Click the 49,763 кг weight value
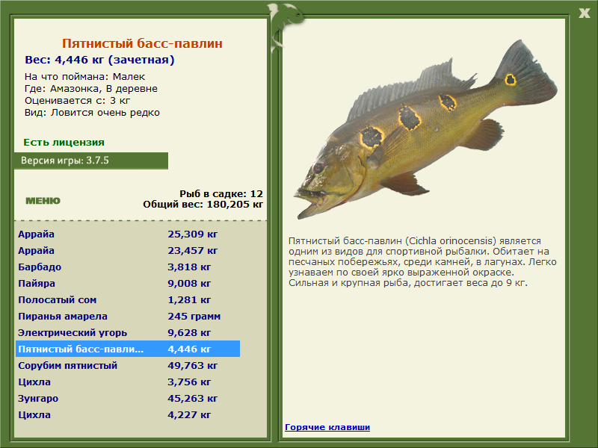 pyautogui.click(x=193, y=366)
